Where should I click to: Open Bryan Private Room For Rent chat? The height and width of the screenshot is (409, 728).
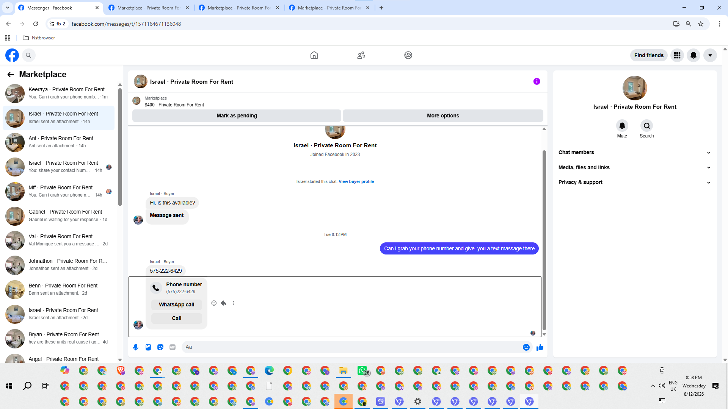[59, 338]
